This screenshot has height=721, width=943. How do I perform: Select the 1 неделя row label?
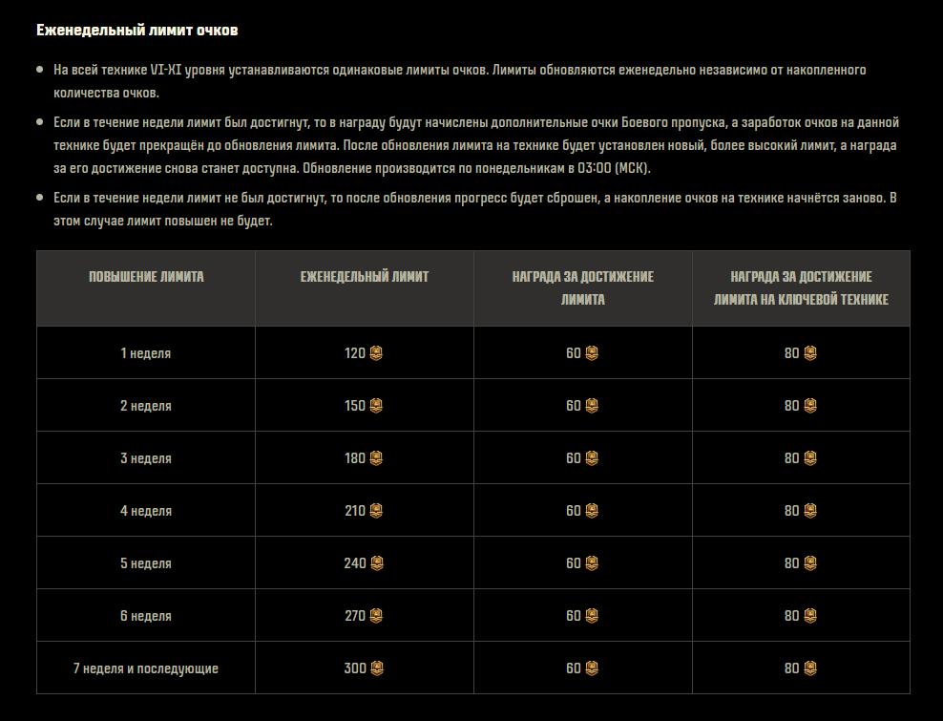pos(145,353)
